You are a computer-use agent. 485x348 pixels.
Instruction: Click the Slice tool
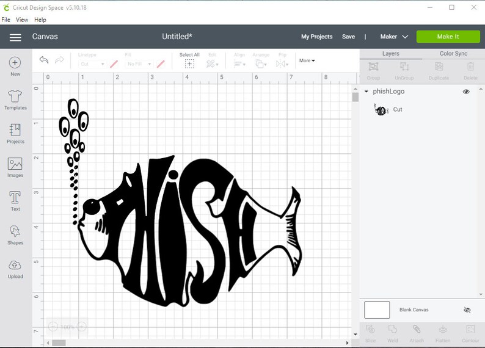click(x=370, y=333)
